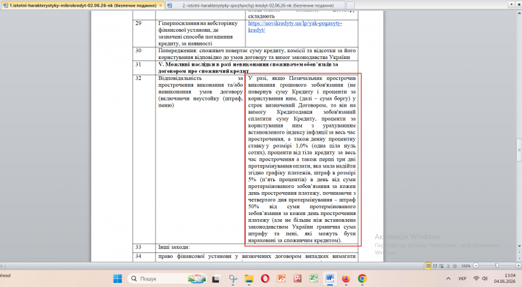Viewport: 522px width, 287px height.
Task: Click the zoom in plus button
Action: pyautogui.click(x=518, y=266)
